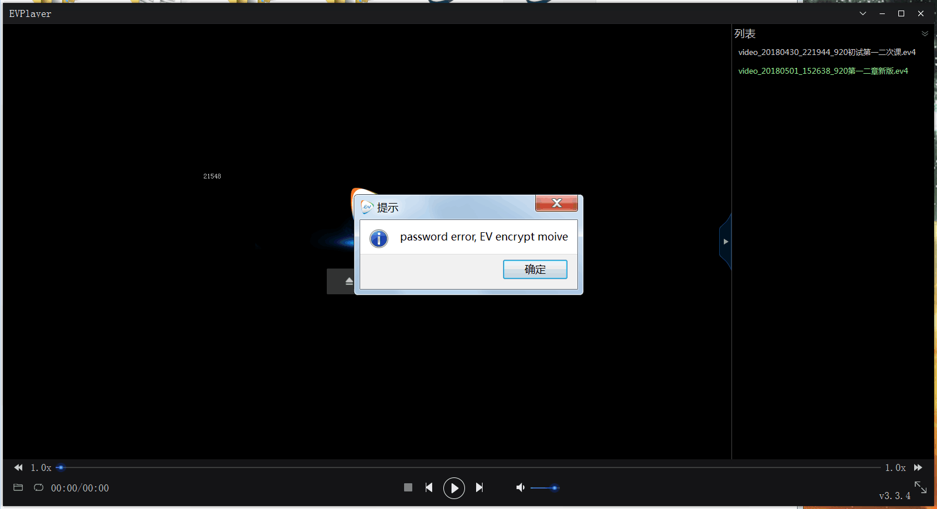Mute the volume speaker icon
Screen dimensions: 937x509
pos(520,488)
